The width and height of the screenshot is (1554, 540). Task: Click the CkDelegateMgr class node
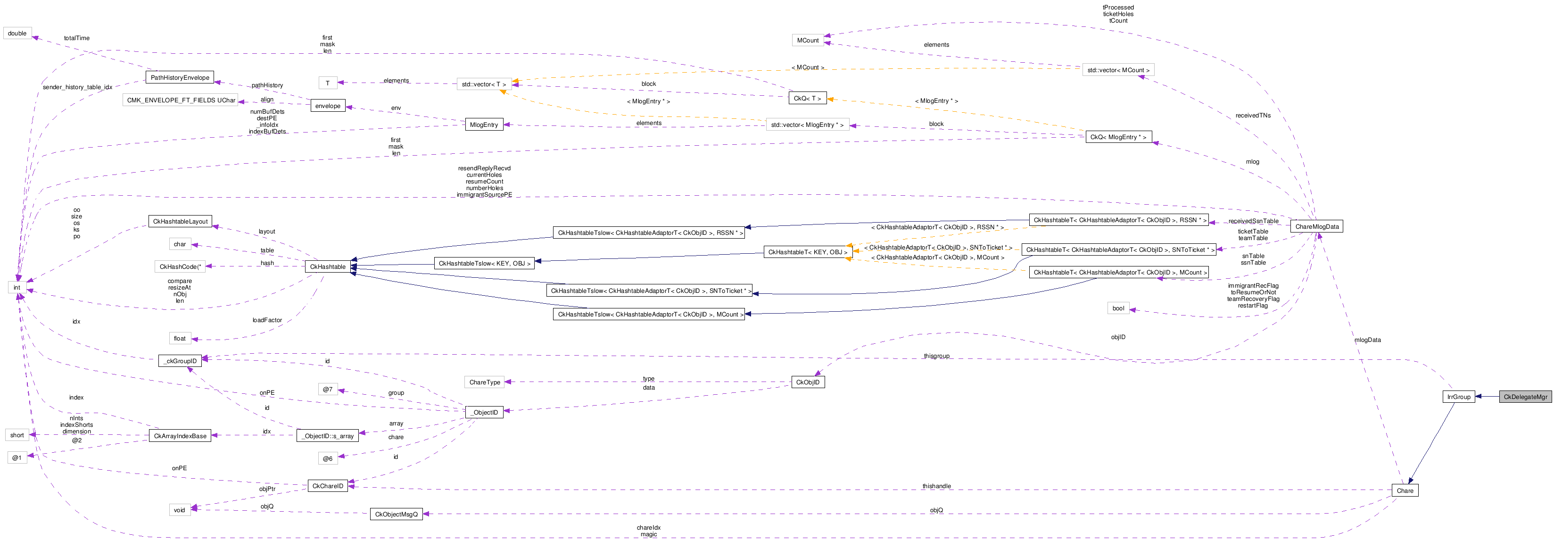[x=1524, y=397]
